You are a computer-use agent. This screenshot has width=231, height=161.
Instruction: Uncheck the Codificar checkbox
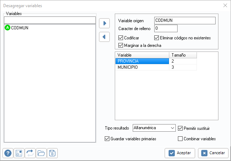(x=121, y=38)
